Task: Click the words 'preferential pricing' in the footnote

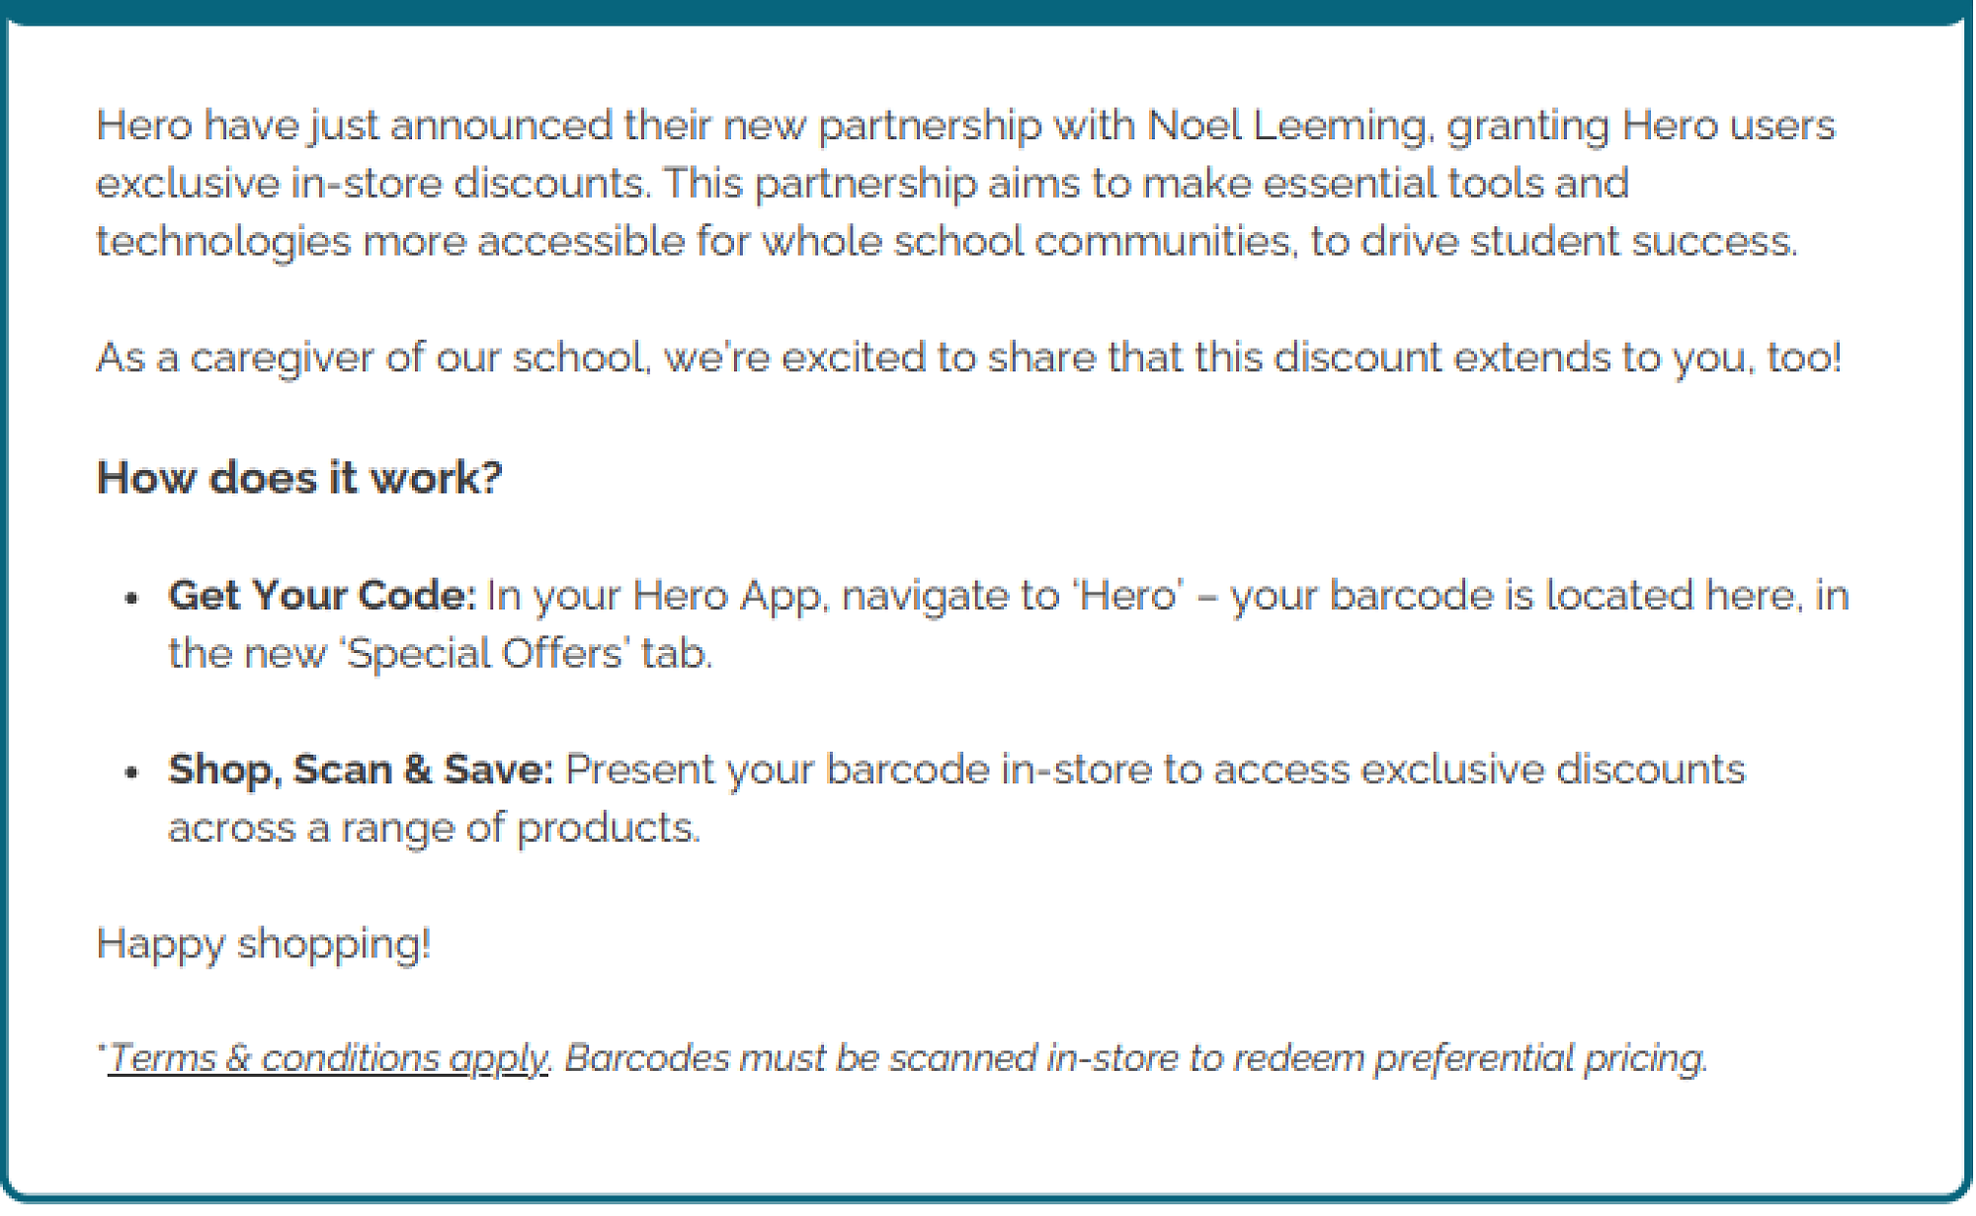Action: click(x=1539, y=1058)
